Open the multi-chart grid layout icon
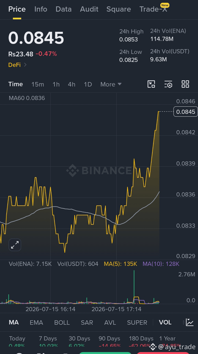 (185, 84)
